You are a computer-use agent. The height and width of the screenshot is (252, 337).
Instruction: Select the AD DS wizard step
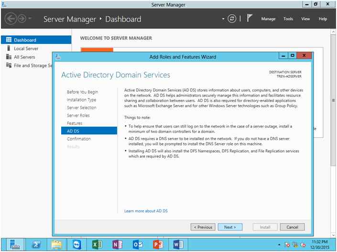tap(89, 131)
